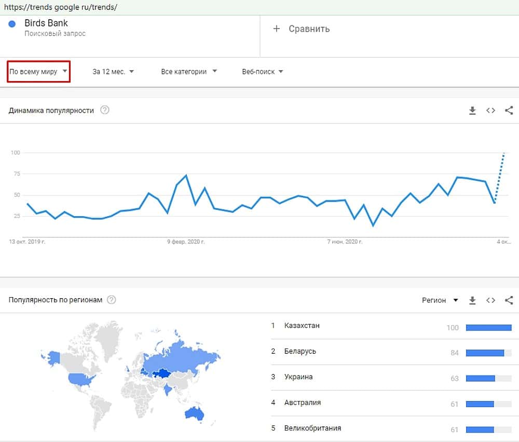Viewport: 519px width, 442px height.
Task: Open the По всему миру location dropdown
Action: click(x=39, y=72)
